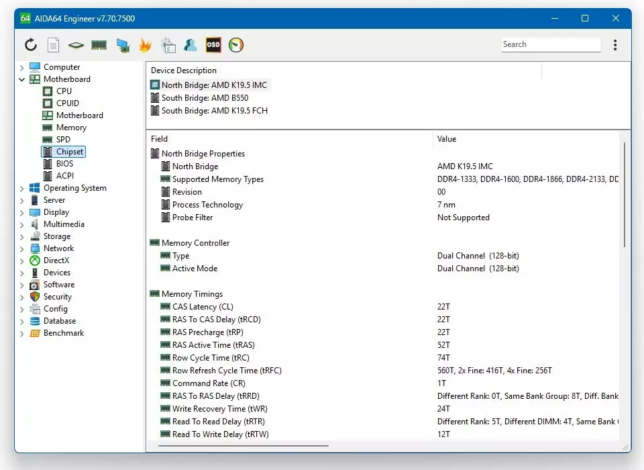This screenshot has height=470, width=644.
Task: Select the RAS To CAS Delay (tRCD) row
Action: [384, 320]
